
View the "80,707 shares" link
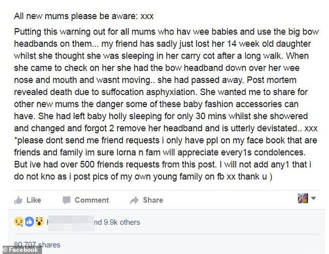click(37, 245)
